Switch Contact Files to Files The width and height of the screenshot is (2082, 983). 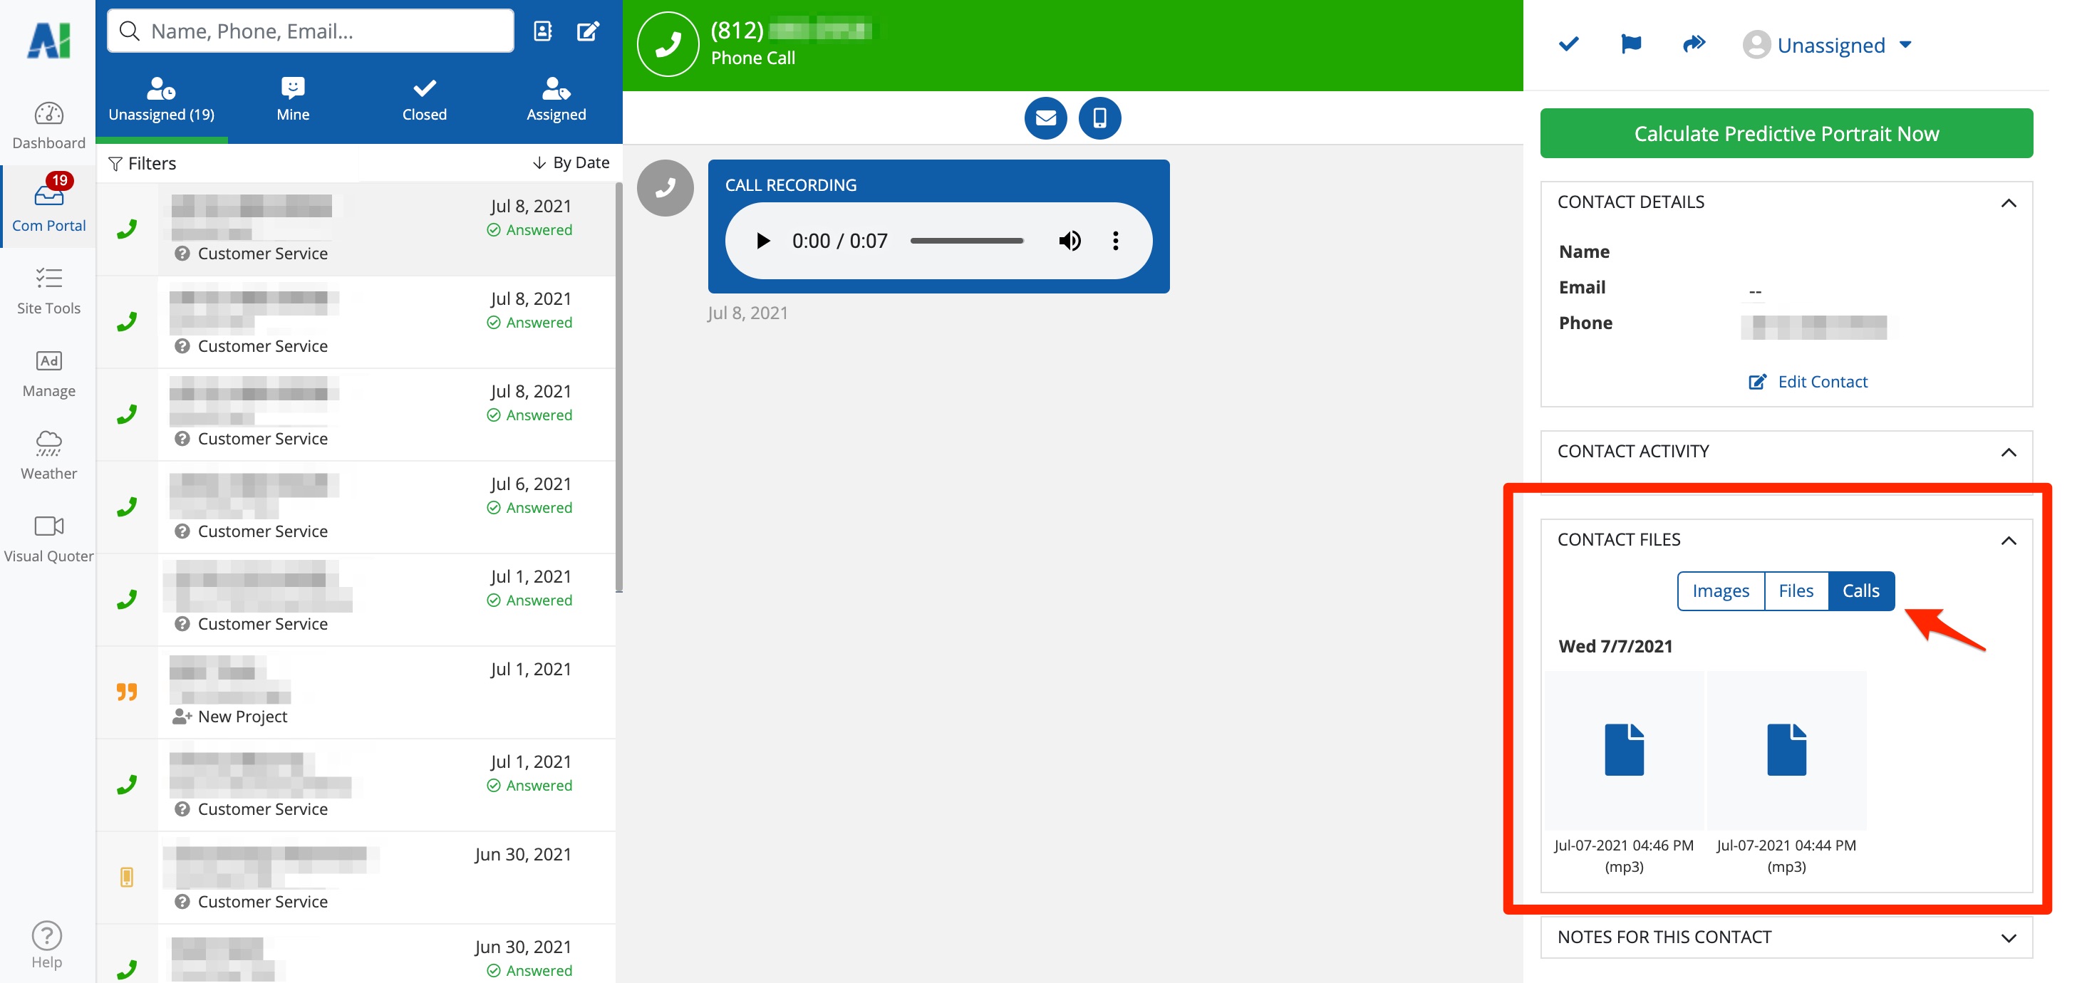[x=1795, y=591]
